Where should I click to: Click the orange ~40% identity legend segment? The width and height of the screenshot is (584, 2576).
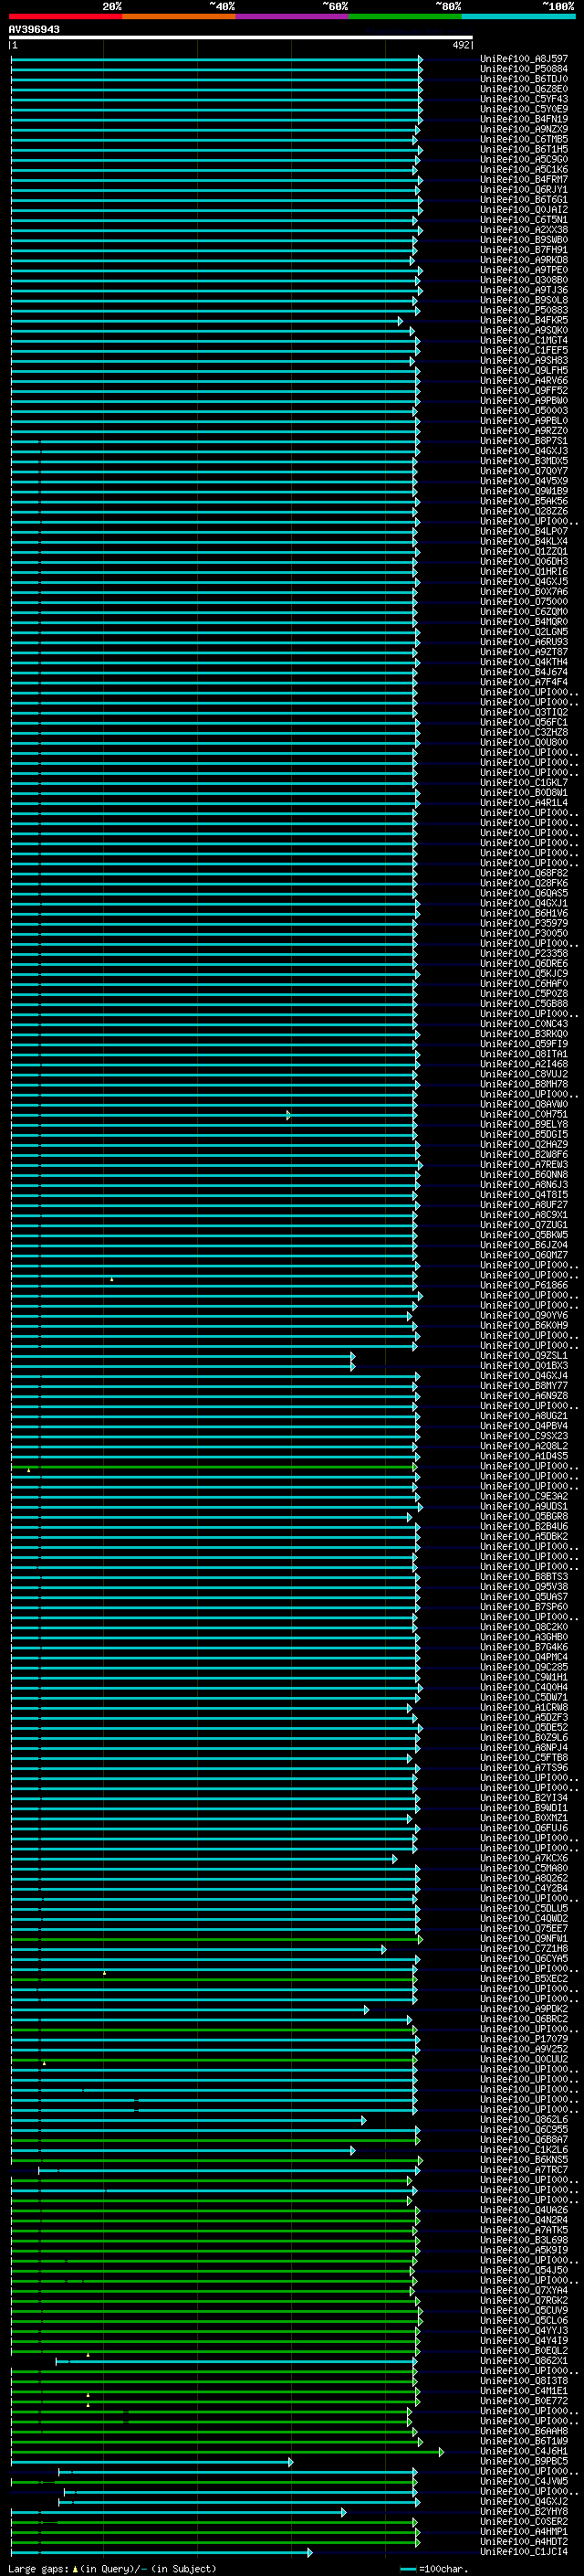pyautogui.click(x=179, y=17)
